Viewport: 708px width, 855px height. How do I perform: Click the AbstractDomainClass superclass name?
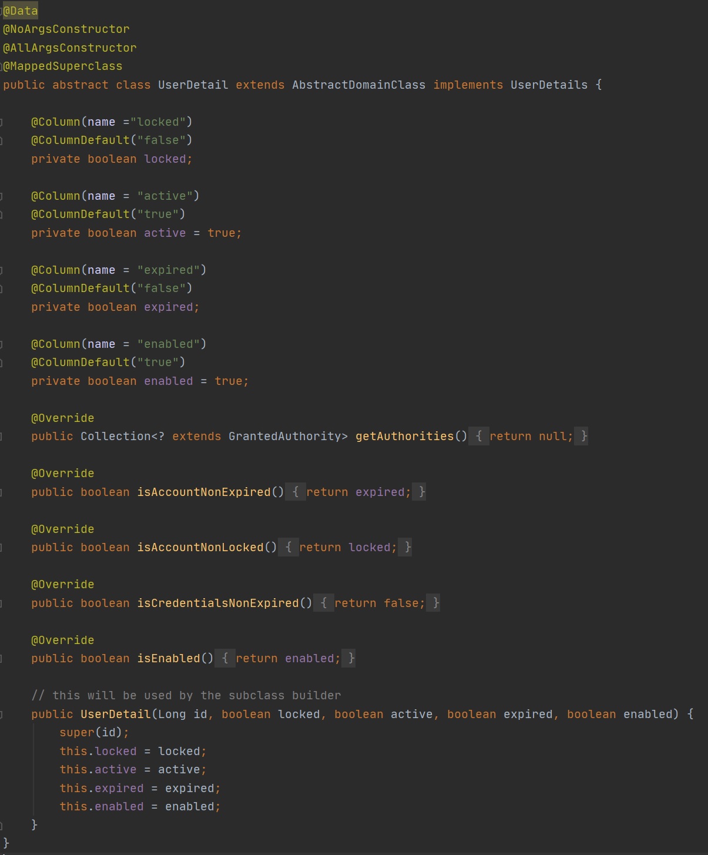[x=358, y=85]
